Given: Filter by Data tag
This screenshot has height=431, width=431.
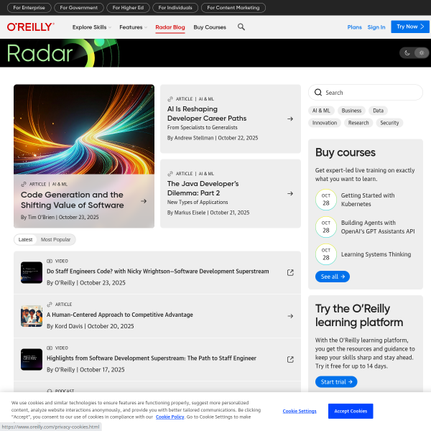Looking at the screenshot, I should pyautogui.click(x=378, y=111).
